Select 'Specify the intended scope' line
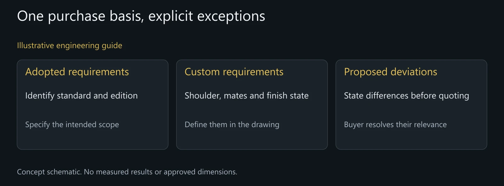Image resolution: width=504 pixels, height=186 pixels. pyautogui.click(x=72, y=125)
